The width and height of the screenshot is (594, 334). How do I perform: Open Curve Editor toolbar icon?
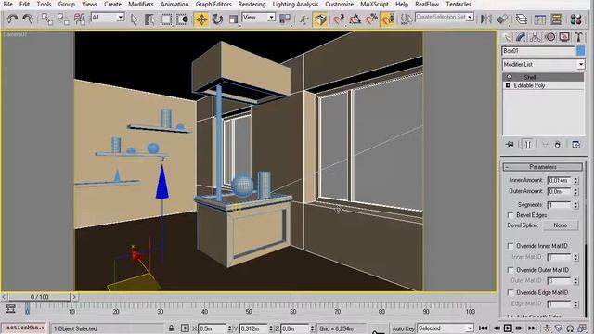(540, 19)
